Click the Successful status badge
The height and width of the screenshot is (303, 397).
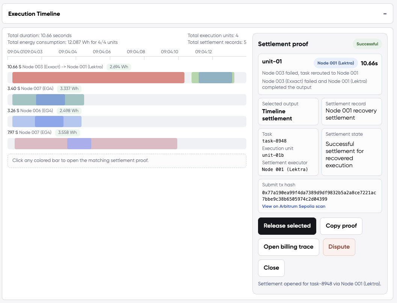tap(367, 44)
